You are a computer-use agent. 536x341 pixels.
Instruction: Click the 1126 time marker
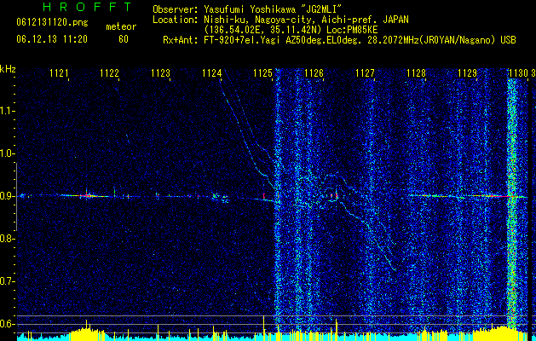click(x=314, y=73)
